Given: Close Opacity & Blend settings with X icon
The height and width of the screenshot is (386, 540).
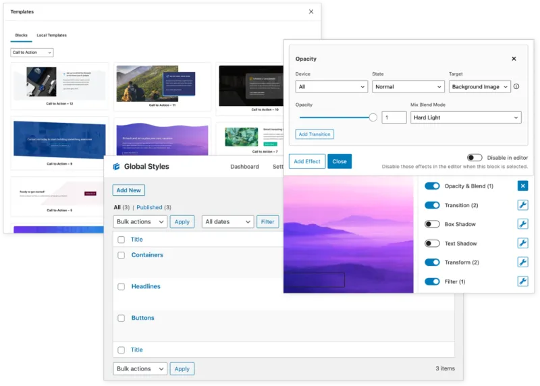Looking at the screenshot, I should (522, 186).
